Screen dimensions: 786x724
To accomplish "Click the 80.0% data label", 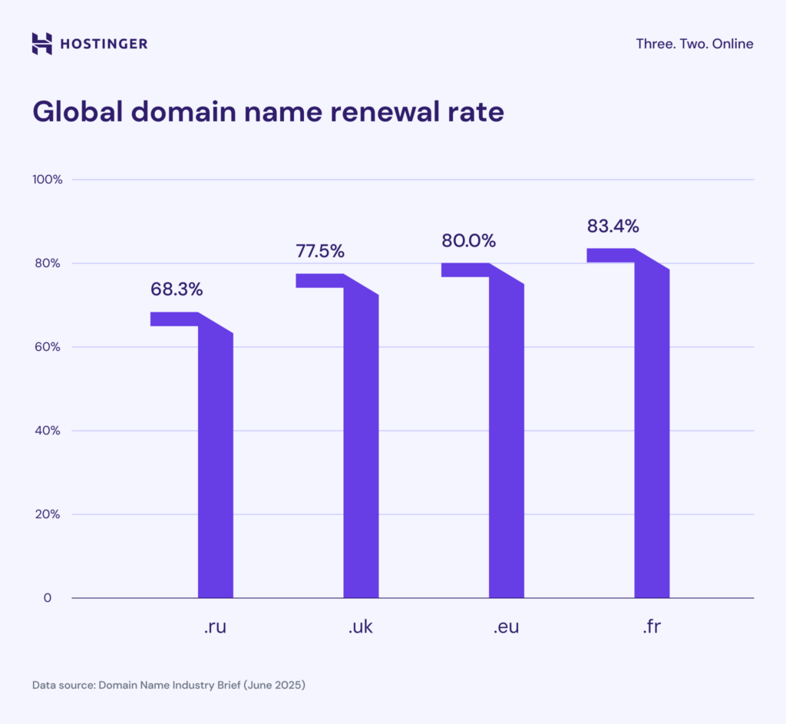I will pos(468,241).
